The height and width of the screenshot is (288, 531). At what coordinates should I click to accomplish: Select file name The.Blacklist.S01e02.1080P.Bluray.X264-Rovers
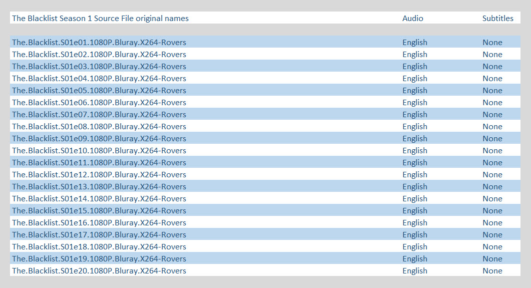[99, 55]
